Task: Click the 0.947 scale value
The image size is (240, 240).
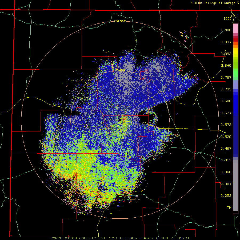Action: click(226, 42)
